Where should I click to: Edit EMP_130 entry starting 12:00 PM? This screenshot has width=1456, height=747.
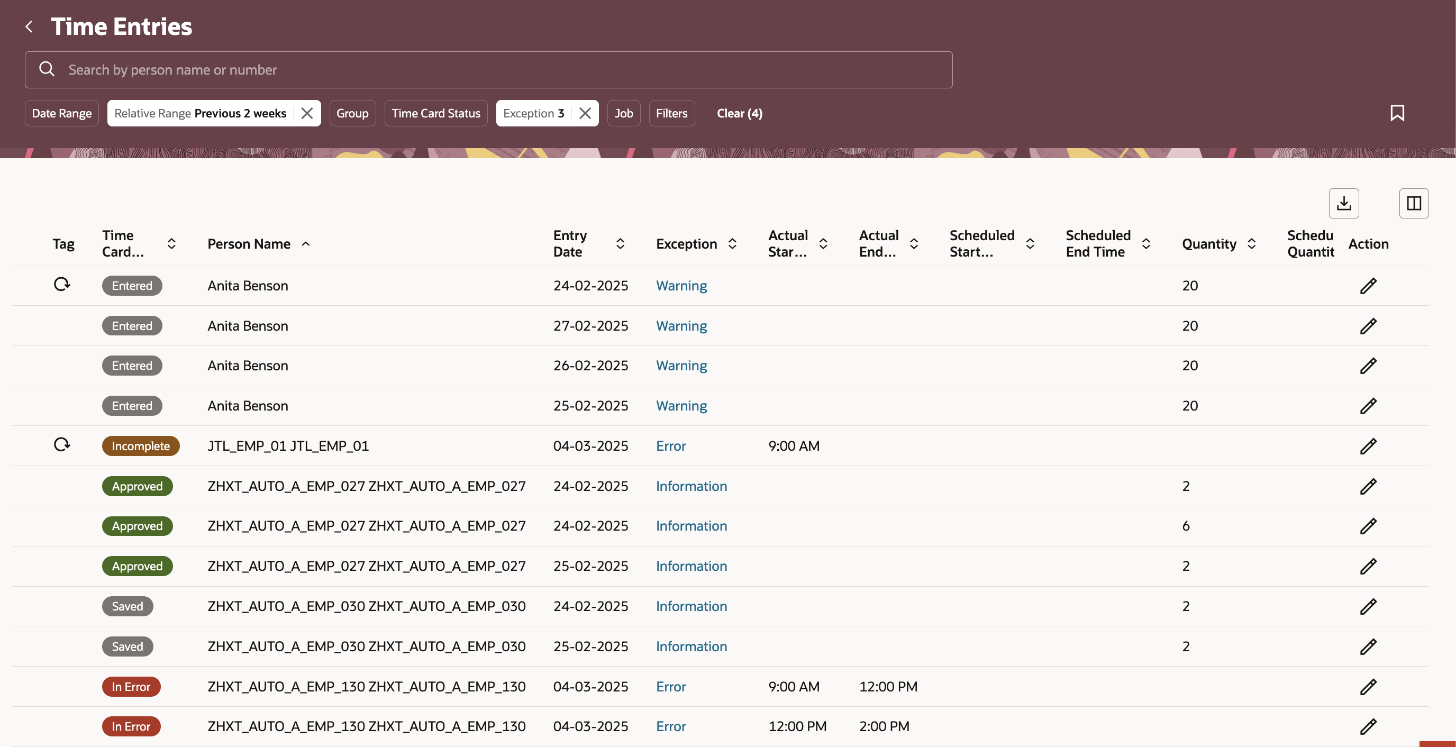[1368, 727]
